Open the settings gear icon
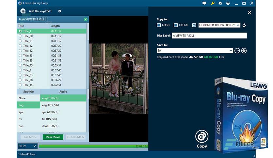 point(220,3)
